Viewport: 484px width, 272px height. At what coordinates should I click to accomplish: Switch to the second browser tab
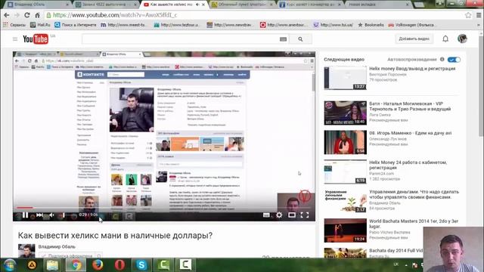(105, 5)
